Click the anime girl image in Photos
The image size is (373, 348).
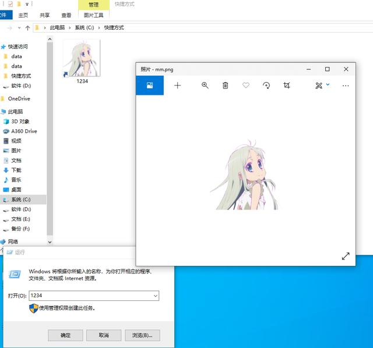[x=244, y=175]
